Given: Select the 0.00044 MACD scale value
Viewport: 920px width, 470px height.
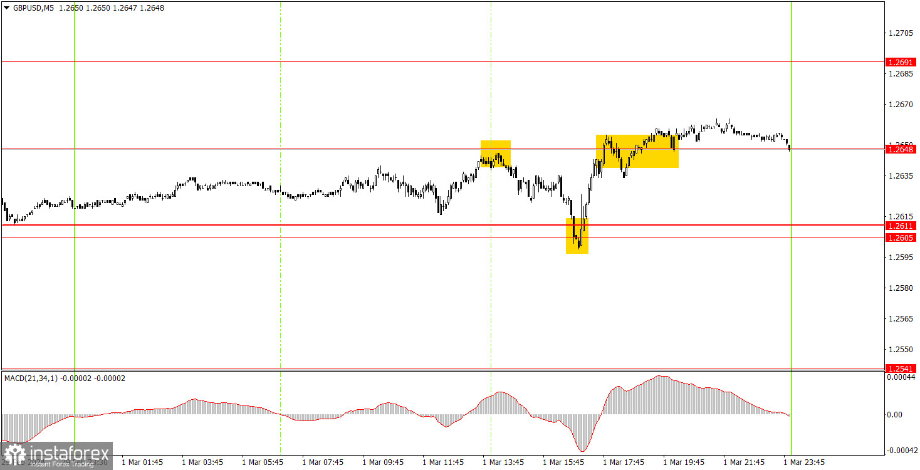Looking at the screenshot, I should tap(902, 377).
